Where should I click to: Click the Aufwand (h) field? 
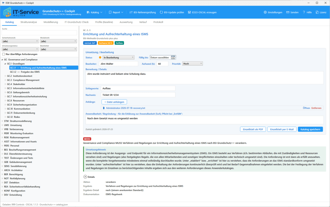[x=162, y=64]
